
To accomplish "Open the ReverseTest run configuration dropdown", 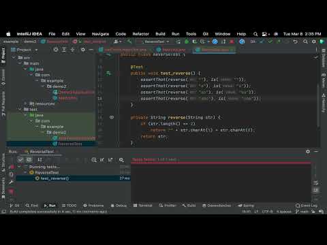I will pos(155,42).
